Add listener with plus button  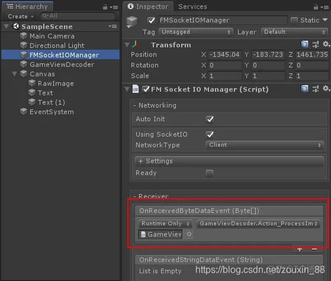coord(300,250)
